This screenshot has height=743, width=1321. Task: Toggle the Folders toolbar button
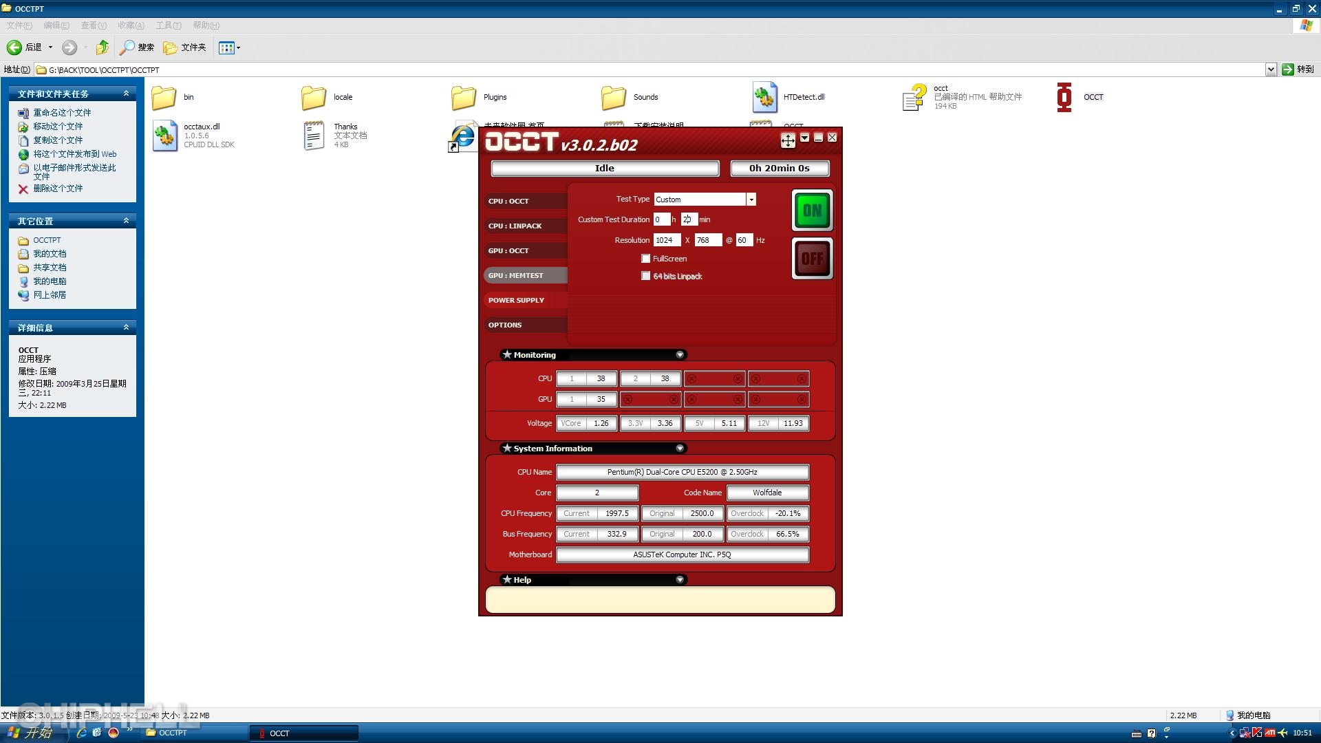click(x=184, y=47)
